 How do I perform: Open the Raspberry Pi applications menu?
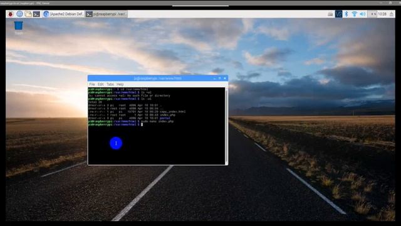click(x=10, y=14)
